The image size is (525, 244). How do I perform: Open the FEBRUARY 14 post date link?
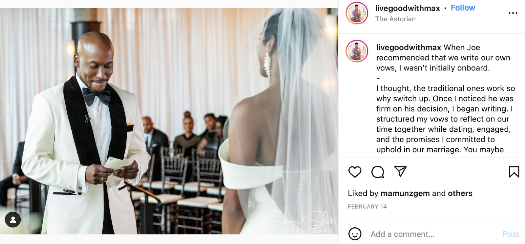[x=367, y=207]
